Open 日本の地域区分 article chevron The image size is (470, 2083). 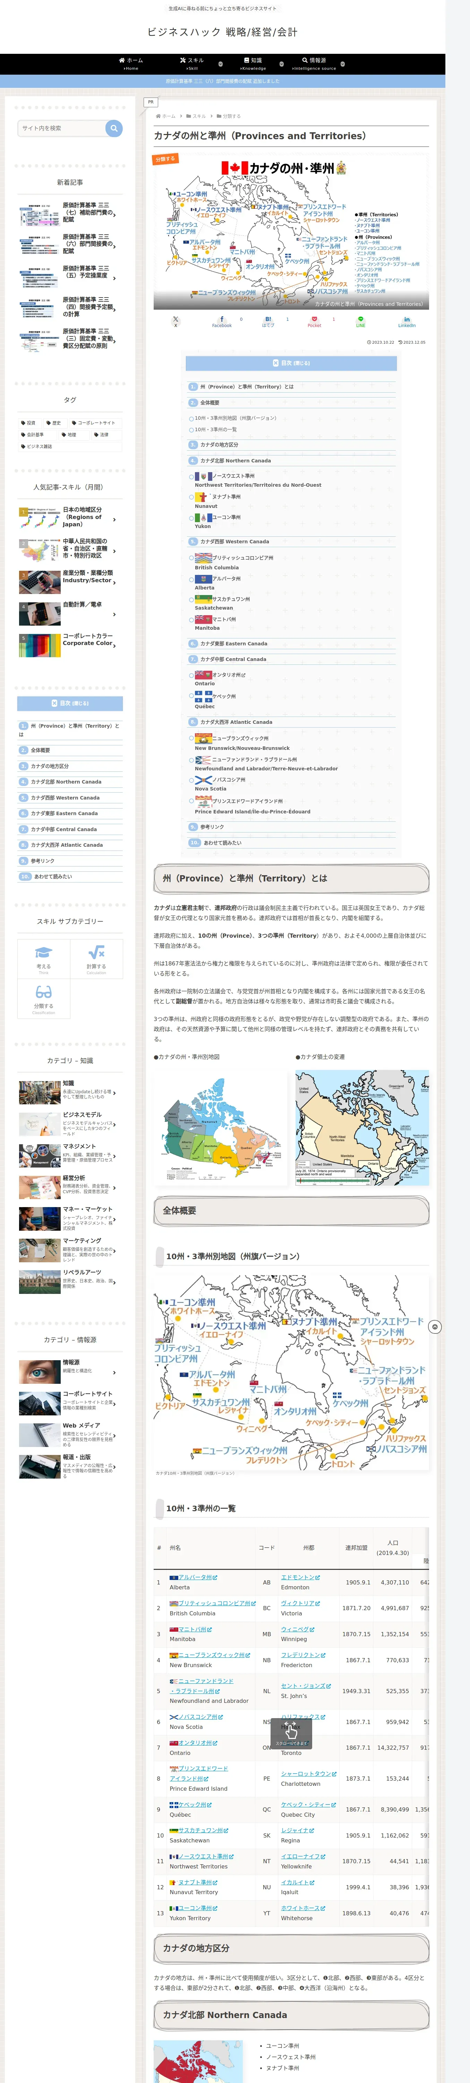115,520
